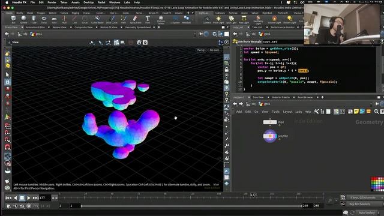The width and height of the screenshot is (384, 216).
Task: Open the Polygon shelf tab
Action: point(41,13)
